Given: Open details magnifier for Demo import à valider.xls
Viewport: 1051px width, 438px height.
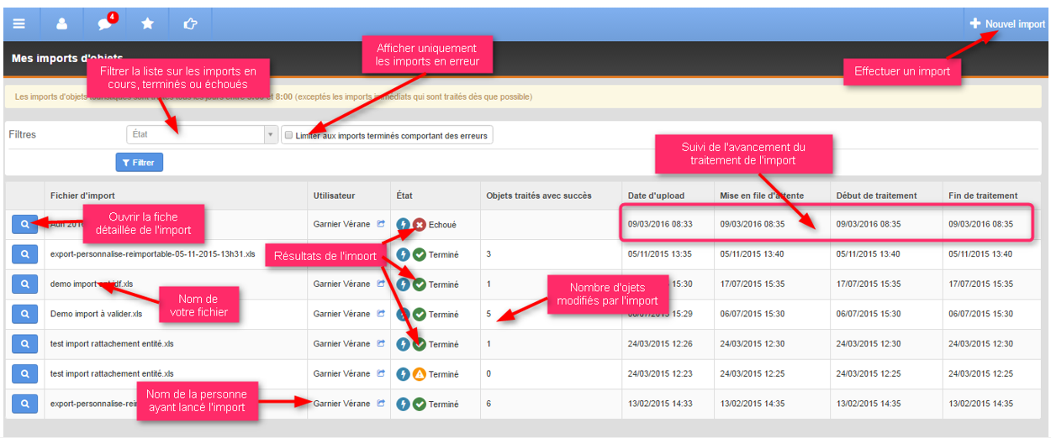Looking at the screenshot, I should coord(25,315).
